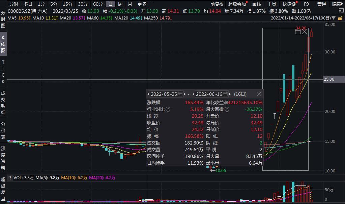
Task: Open the start date calendar picker
Action: pyautogui.click(x=180, y=94)
